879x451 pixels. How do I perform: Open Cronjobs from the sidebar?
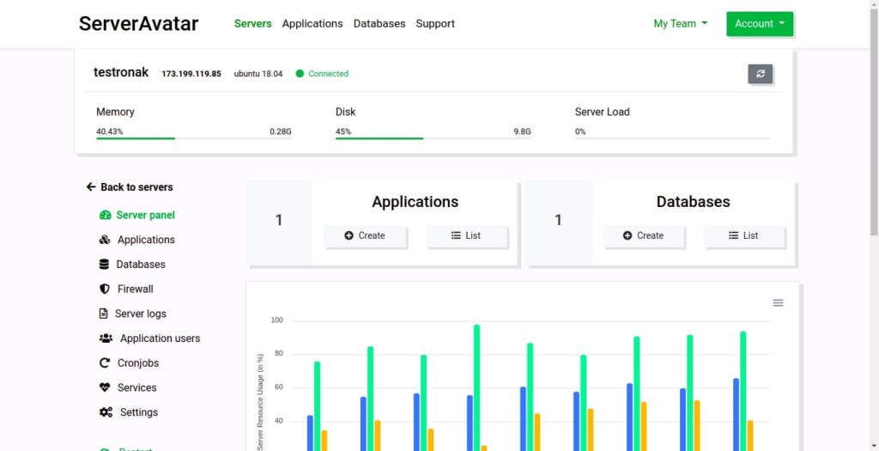click(129, 363)
